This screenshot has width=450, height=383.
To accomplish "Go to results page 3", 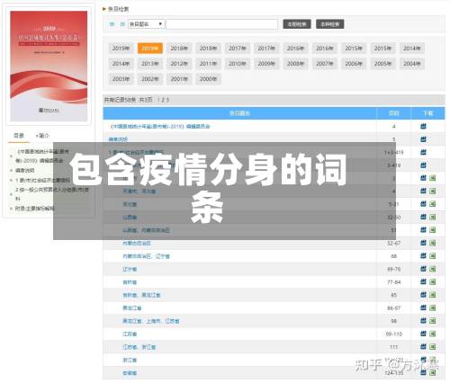I will [167, 100].
